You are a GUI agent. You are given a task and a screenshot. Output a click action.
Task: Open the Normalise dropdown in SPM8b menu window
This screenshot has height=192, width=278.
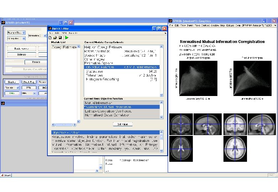coord(45,36)
